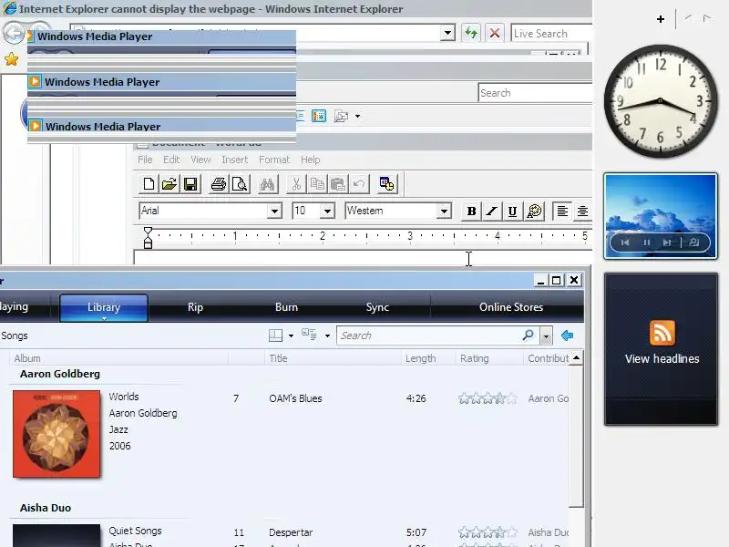Click the library scrollbar up arrow
Viewport: 729px width, 547px height.
pos(576,358)
